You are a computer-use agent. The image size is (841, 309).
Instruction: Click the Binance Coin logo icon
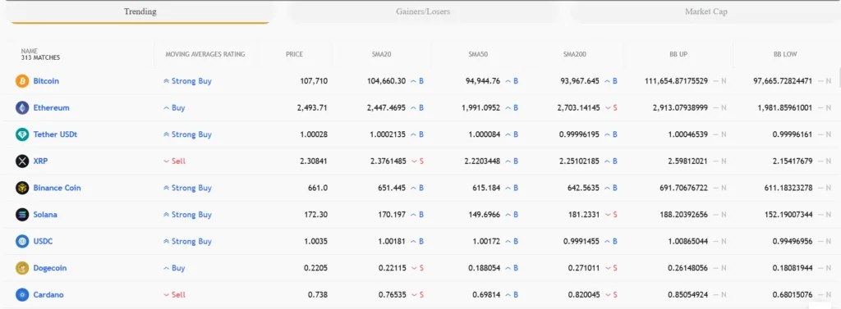pos(22,188)
